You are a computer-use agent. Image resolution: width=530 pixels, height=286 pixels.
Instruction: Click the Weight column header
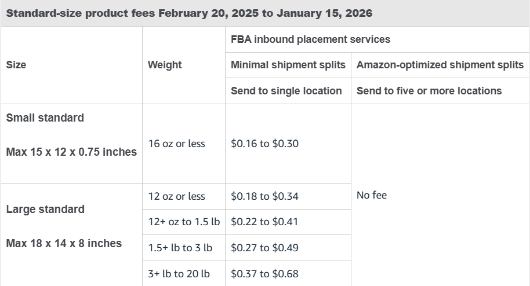coord(165,65)
